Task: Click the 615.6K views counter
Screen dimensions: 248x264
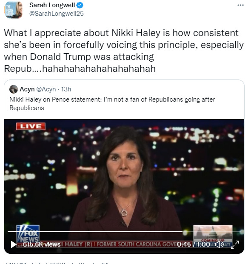Action: click(42, 244)
